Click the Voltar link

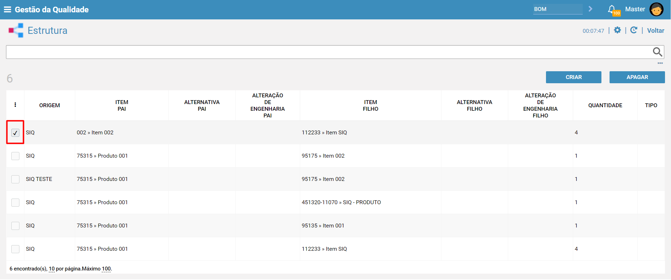click(655, 31)
